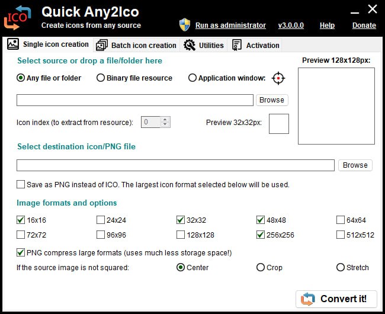Viewport: 385px width, 314px height.
Task: Enable the 64x64 image format checkbox
Action: [x=341, y=220]
